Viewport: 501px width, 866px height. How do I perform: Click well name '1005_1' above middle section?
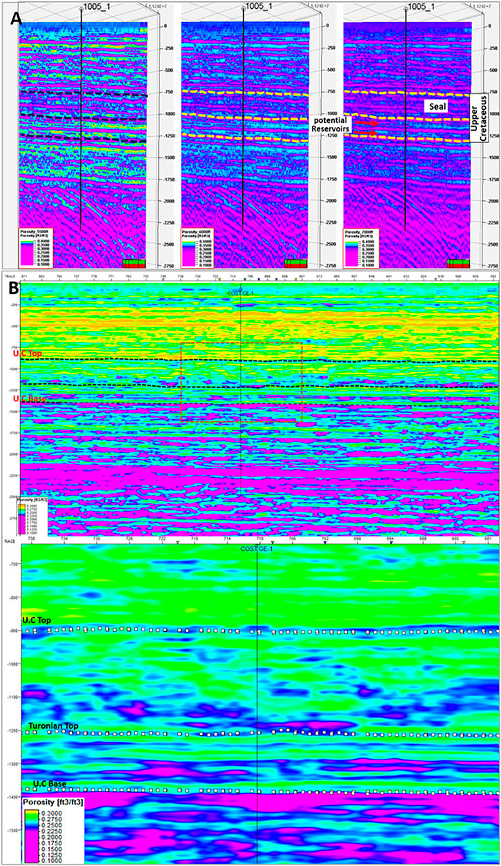click(259, 6)
